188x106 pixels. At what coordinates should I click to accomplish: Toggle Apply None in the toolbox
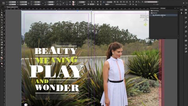(2, 64)
